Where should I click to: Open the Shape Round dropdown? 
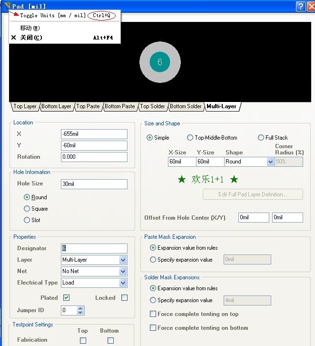click(270, 162)
